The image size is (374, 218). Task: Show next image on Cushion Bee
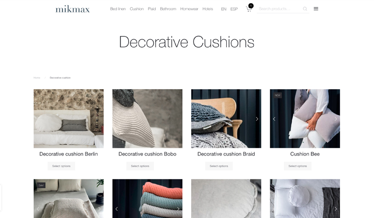(x=336, y=119)
